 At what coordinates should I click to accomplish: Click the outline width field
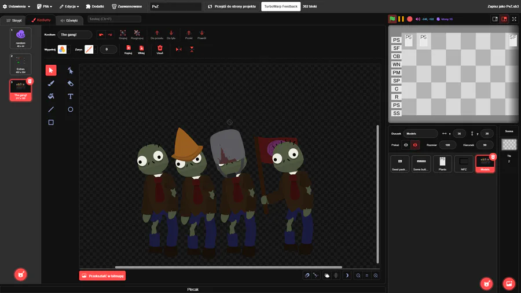[108, 49]
